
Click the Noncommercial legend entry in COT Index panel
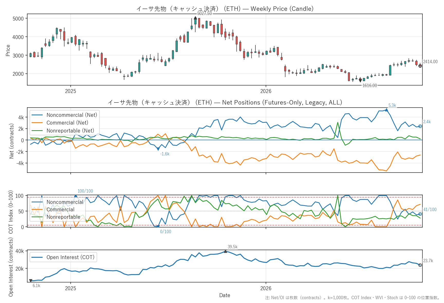(x=57, y=202)
